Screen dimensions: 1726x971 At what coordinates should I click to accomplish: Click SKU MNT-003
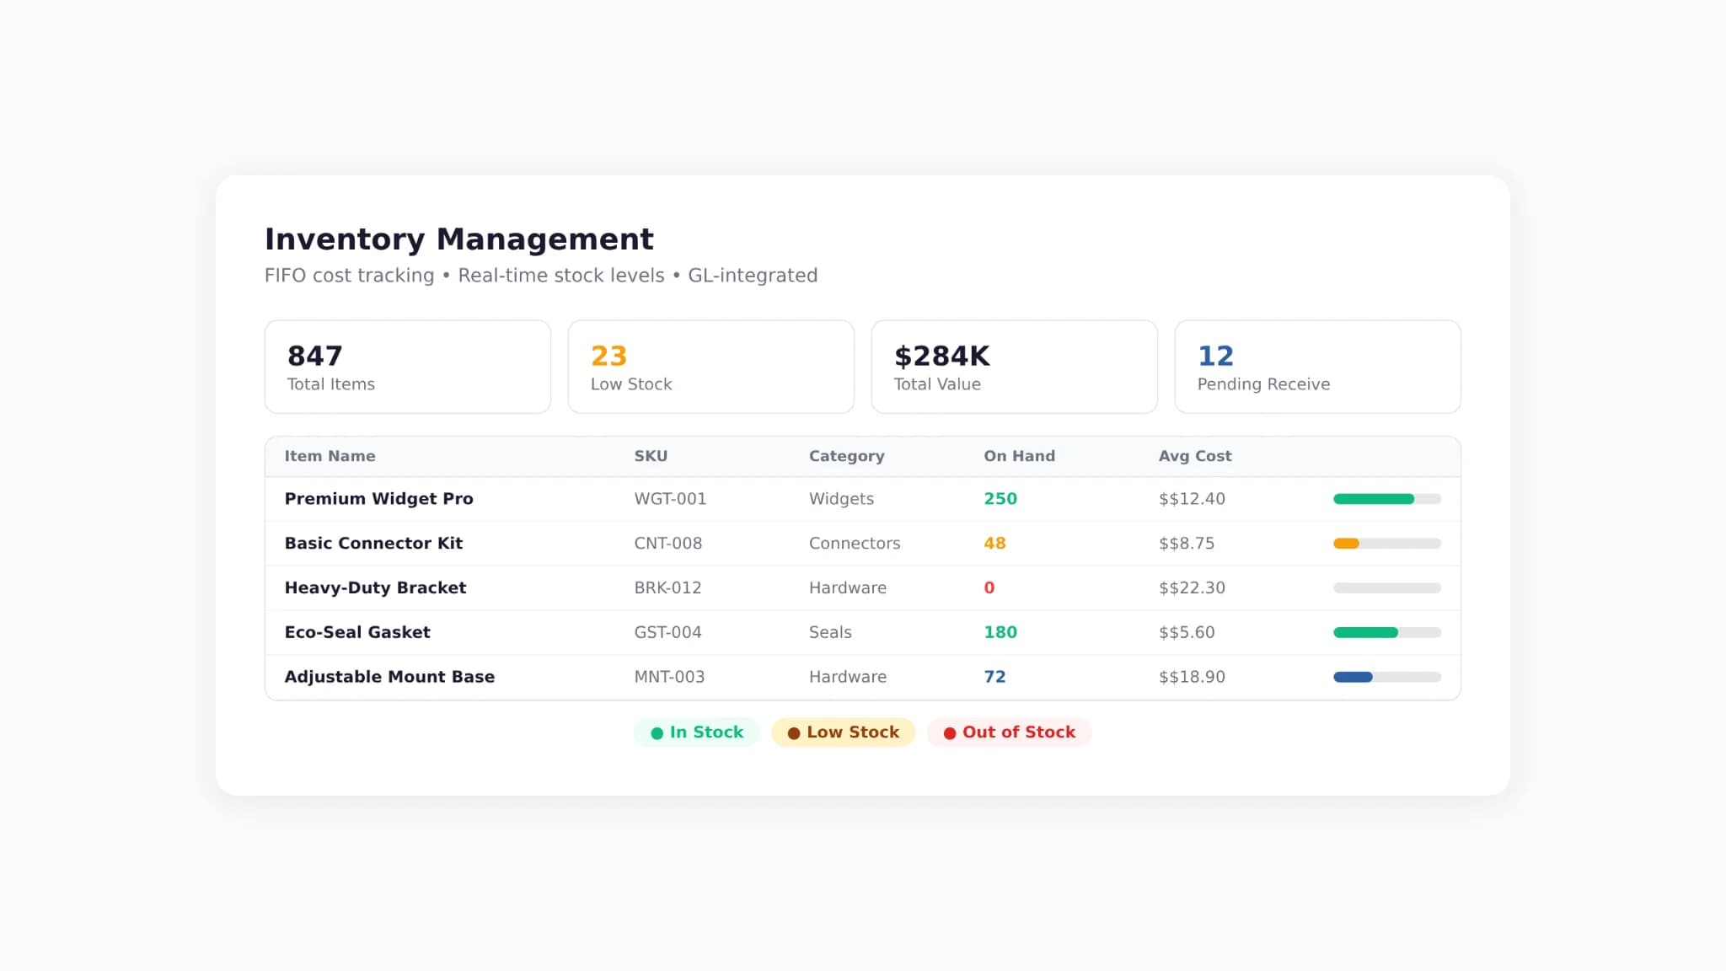669,677
